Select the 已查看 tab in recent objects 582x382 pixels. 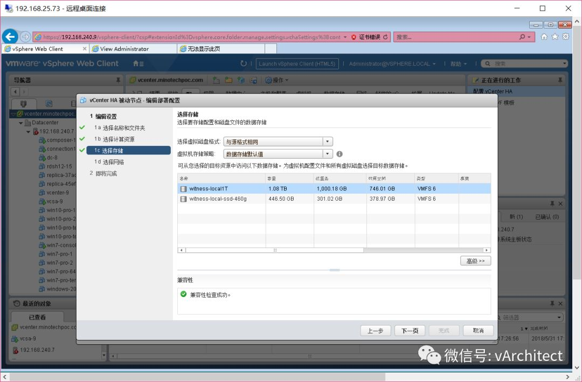tap(37, 317)
